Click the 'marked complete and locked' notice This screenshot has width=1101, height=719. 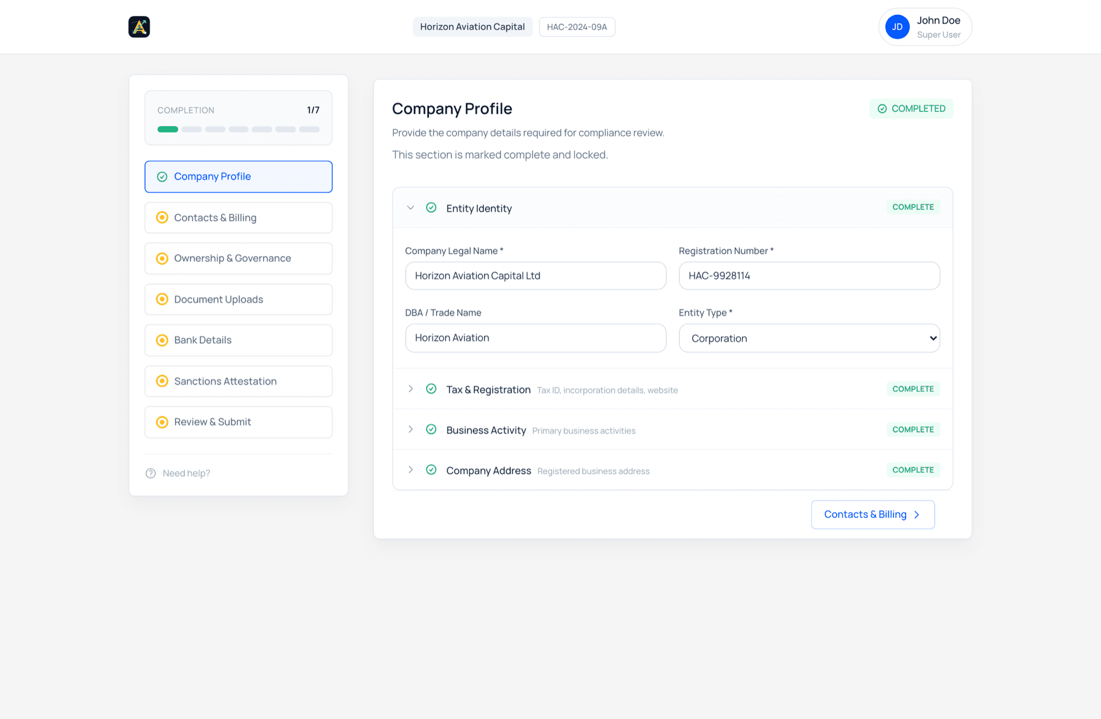coord(500,155)
